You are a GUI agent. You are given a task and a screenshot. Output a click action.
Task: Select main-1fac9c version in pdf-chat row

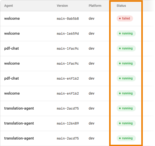click(68, 48)
